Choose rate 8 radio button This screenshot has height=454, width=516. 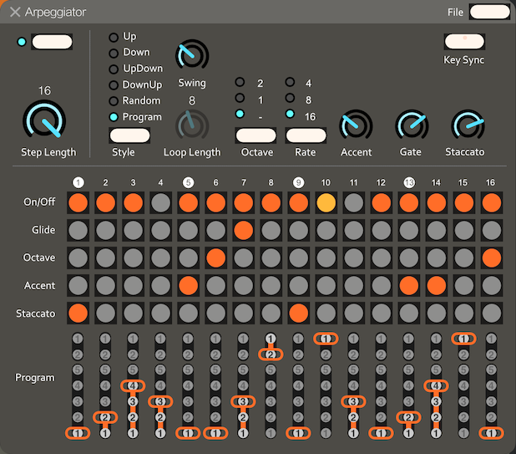(290, 99)
